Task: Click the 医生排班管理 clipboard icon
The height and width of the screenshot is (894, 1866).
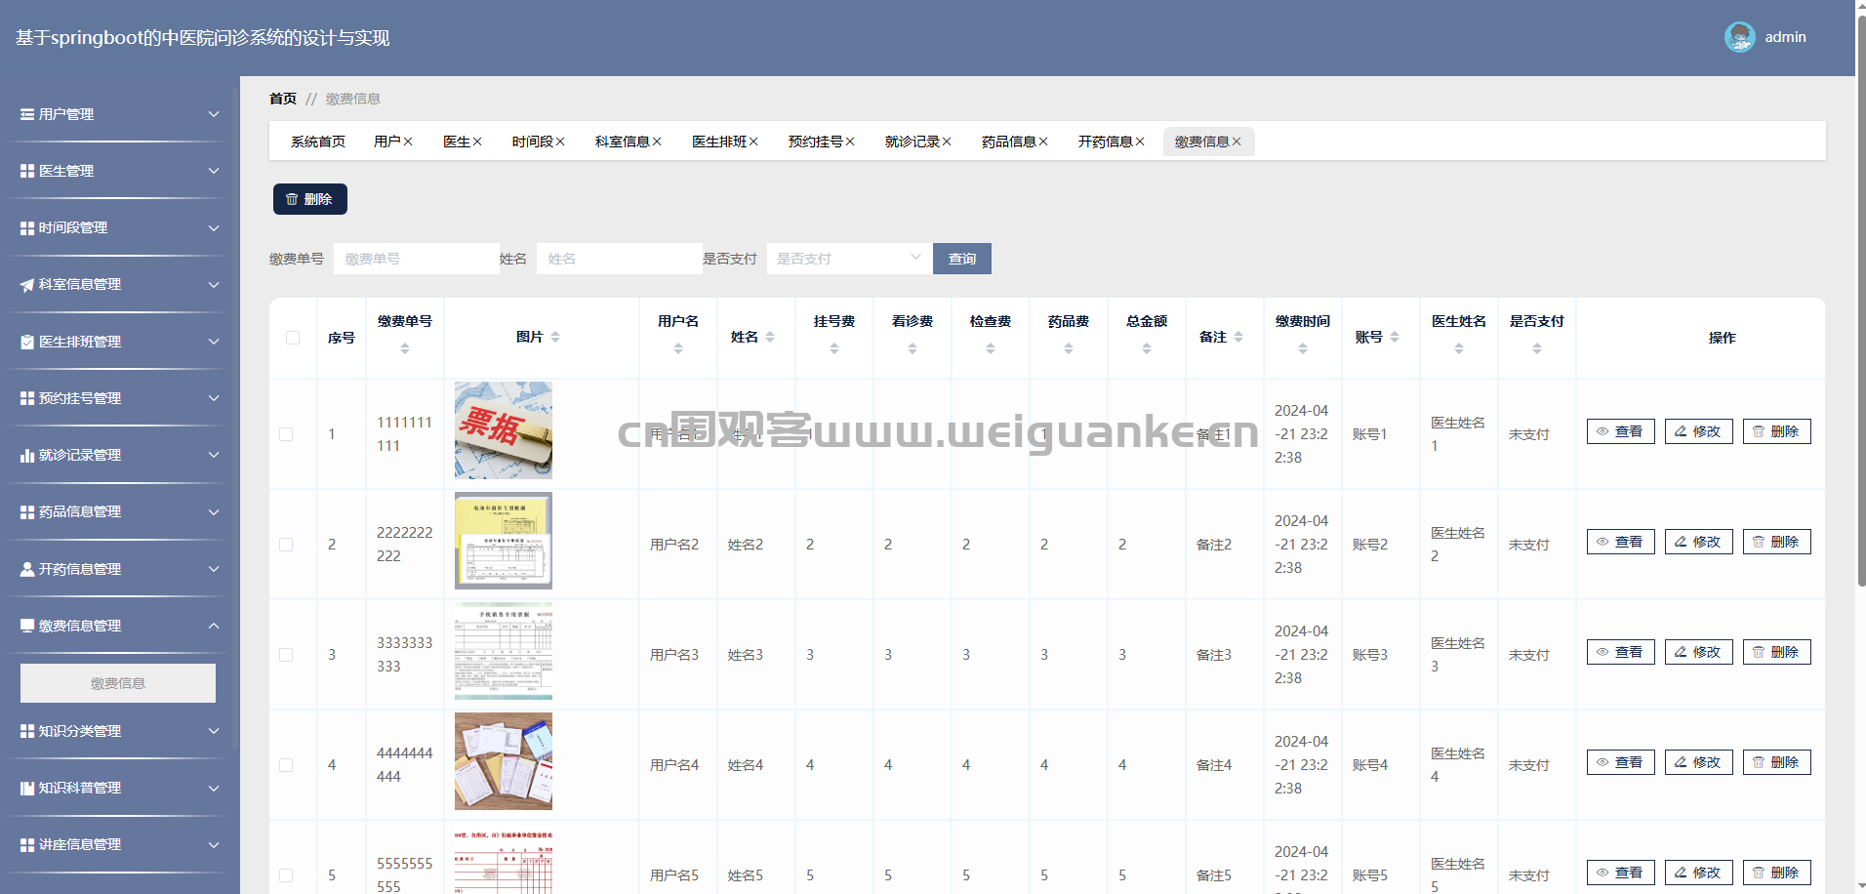Action: point(27,342)
